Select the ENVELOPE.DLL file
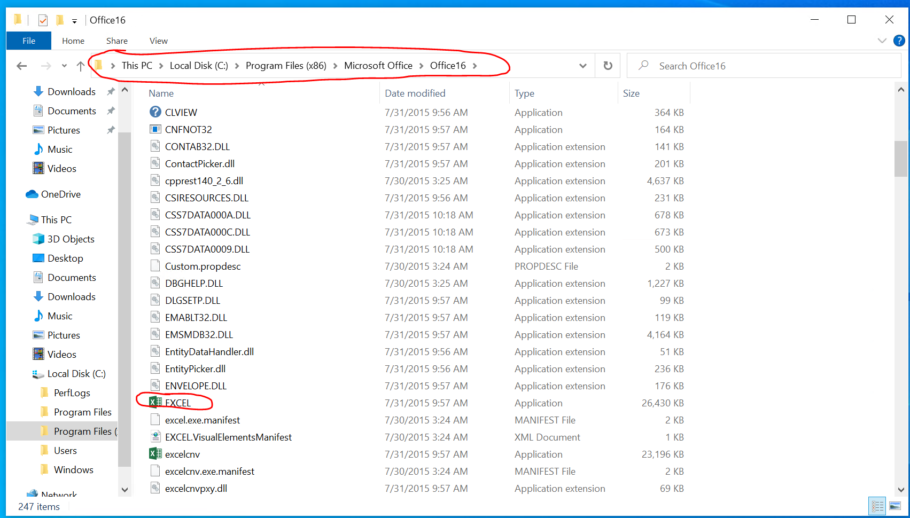 tap(196, 386)
